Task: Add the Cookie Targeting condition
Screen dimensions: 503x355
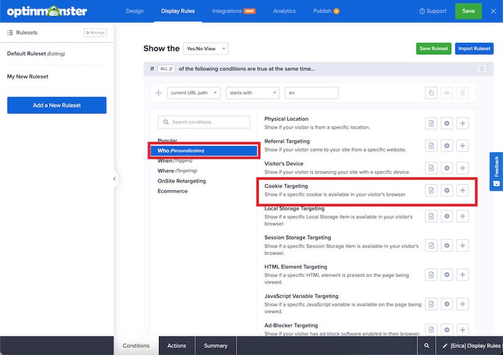Action: pos(463,191)
